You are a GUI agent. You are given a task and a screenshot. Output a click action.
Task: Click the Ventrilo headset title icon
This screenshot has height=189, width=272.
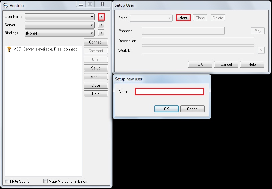[x=5, y=6]
